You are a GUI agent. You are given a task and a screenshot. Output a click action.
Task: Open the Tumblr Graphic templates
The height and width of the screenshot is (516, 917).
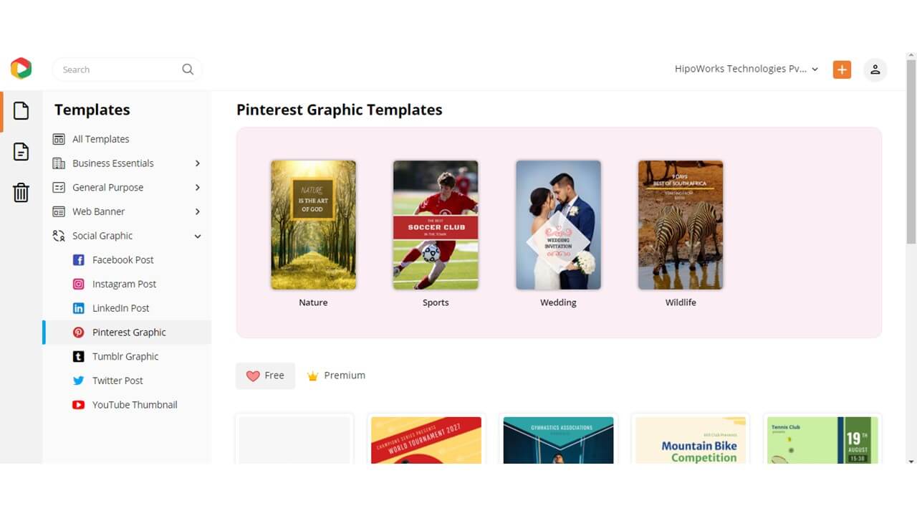coord(126,356)
